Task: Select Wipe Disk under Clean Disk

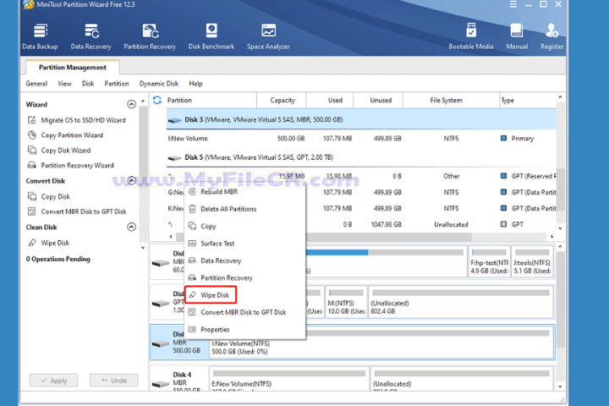Action: tap(48, 243)
